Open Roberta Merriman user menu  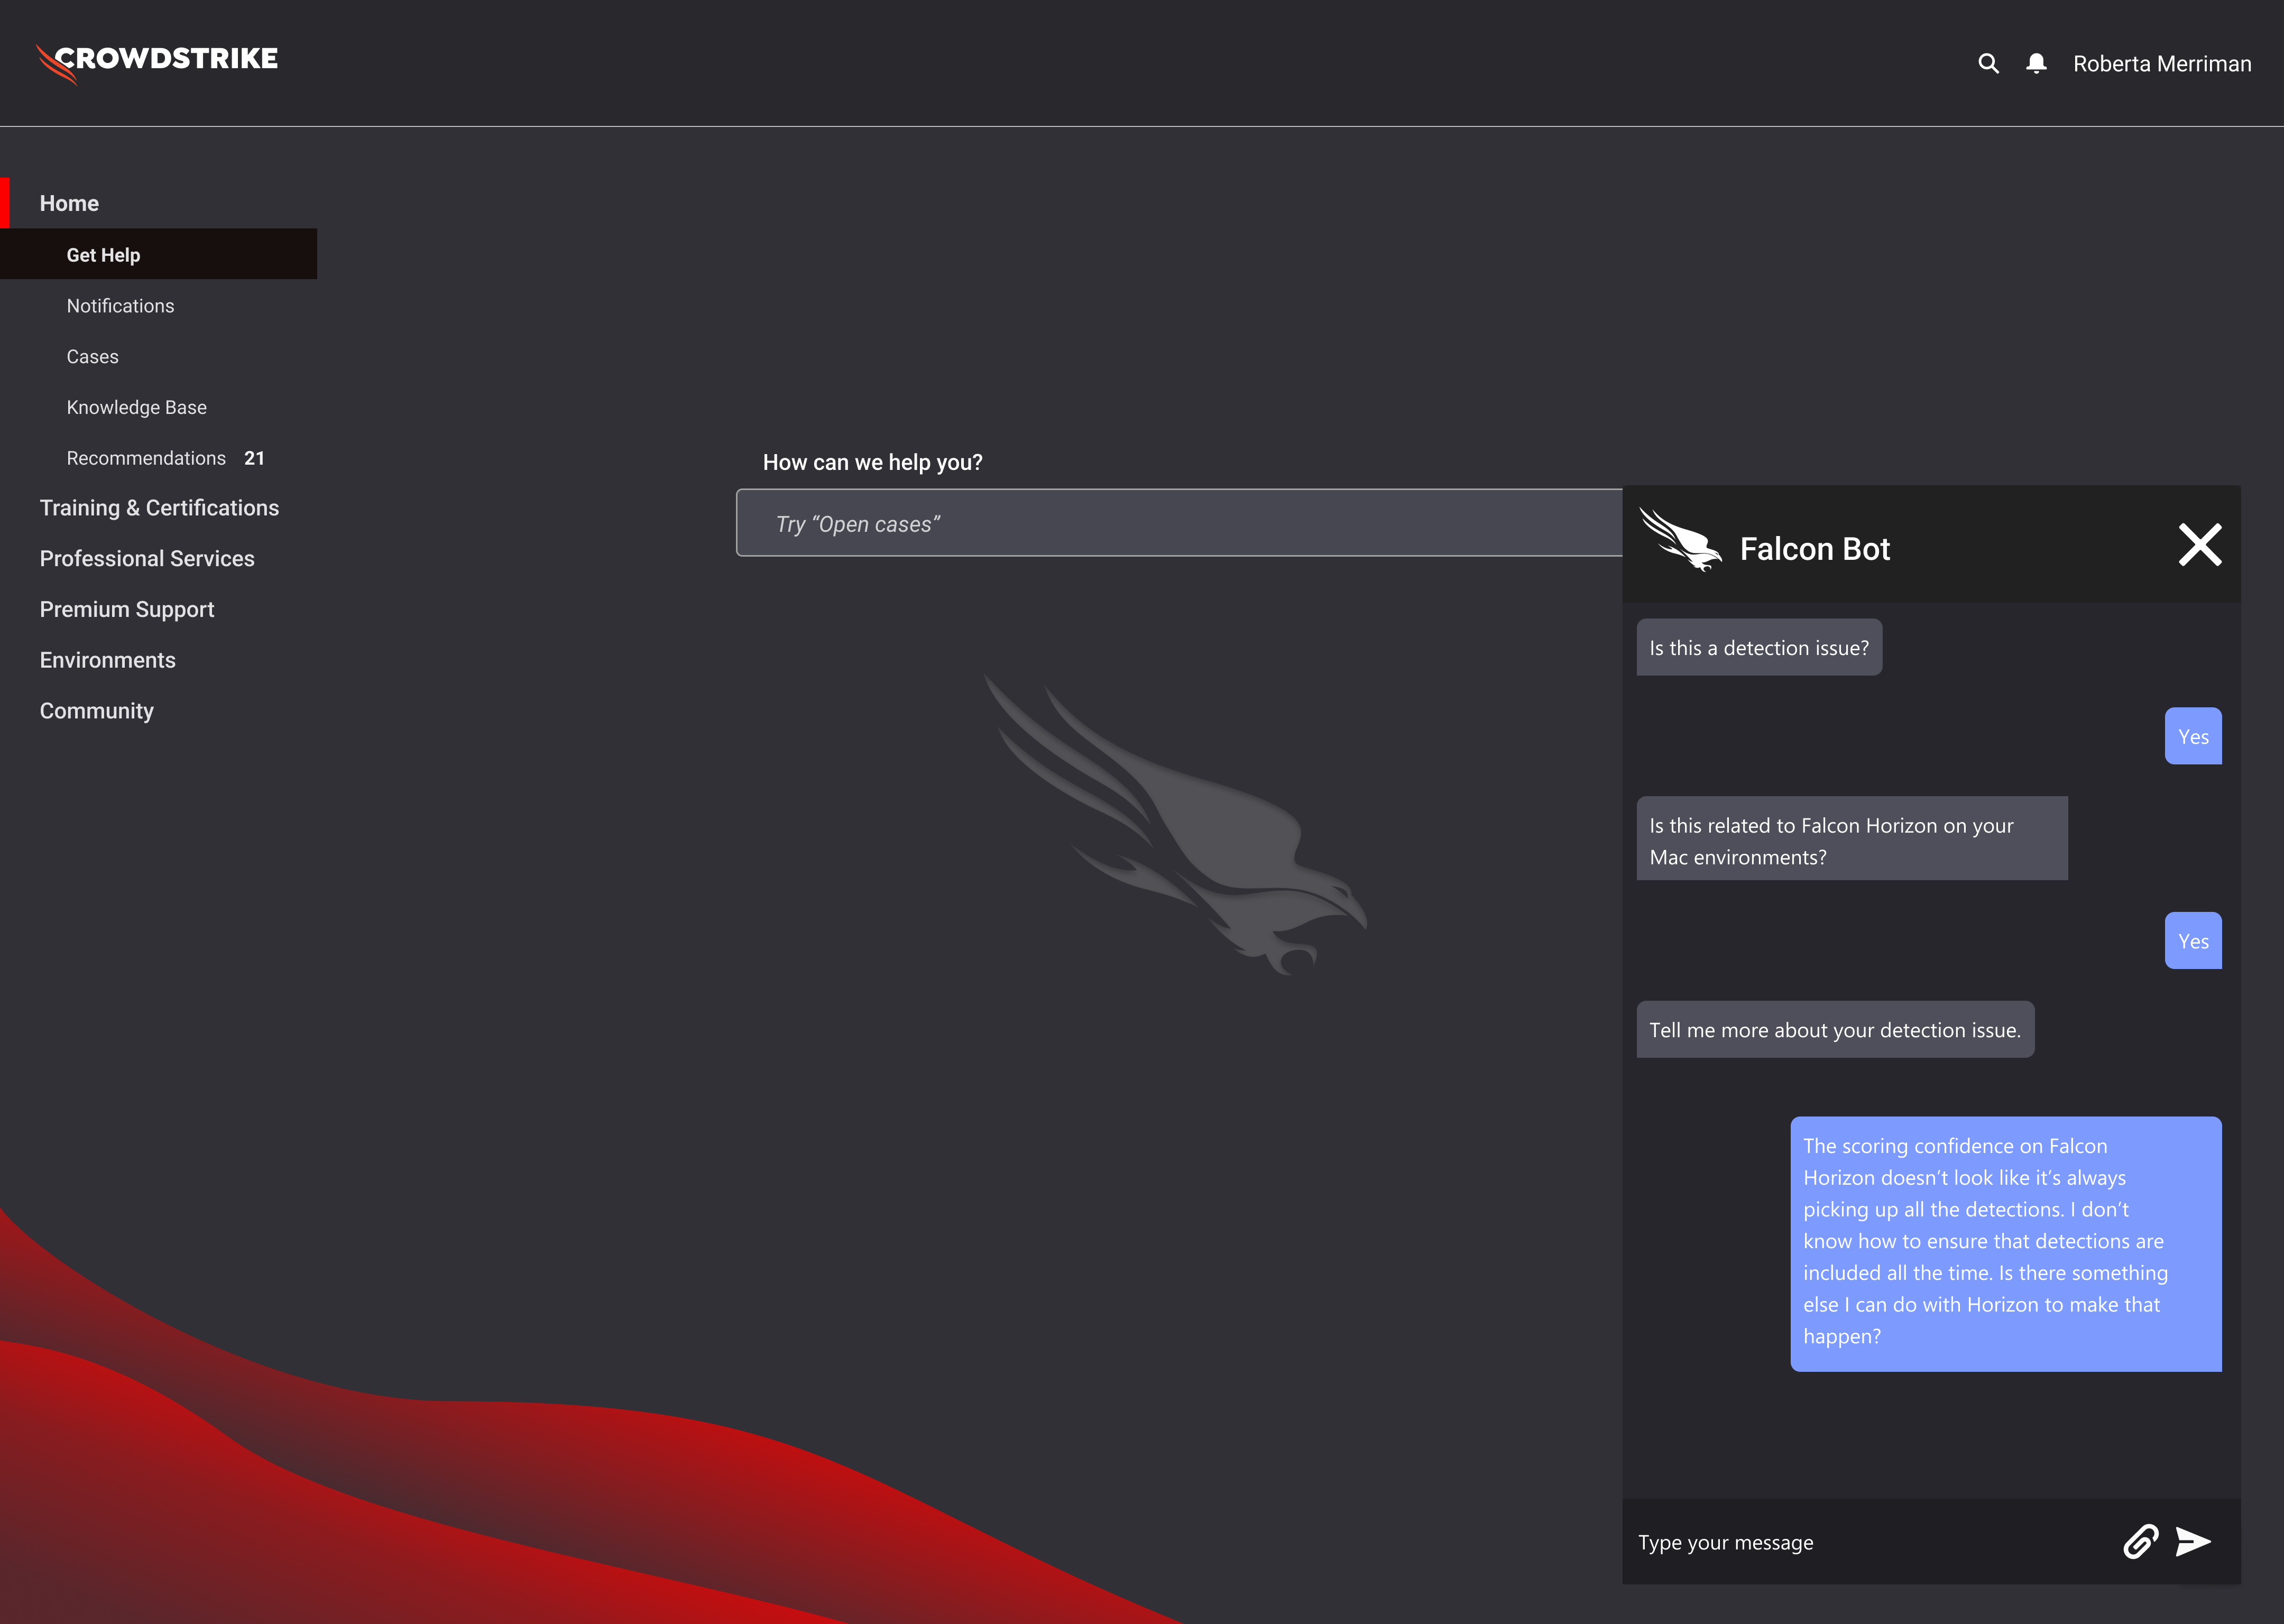coord(2162,64)
